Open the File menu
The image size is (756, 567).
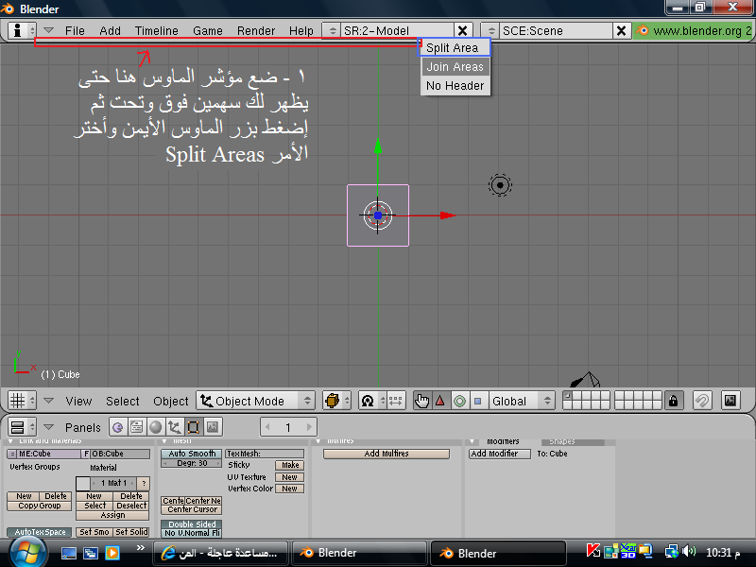click(x=76, y=31)
